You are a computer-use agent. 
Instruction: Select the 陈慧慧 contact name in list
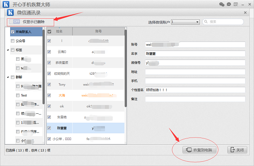(62, 128)
